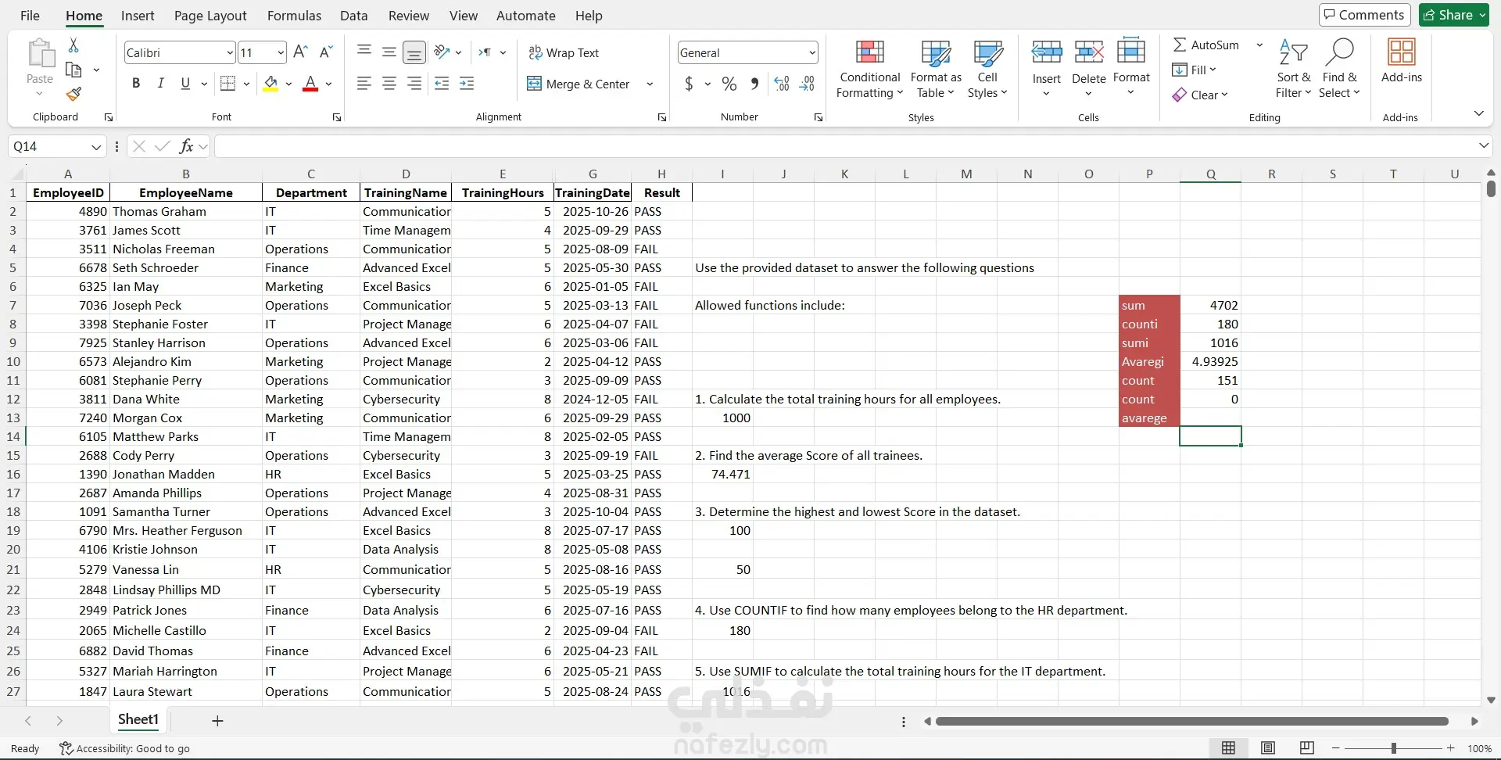Select the Format Painter brush
The image size is (1501, 760).
point(73,95)
